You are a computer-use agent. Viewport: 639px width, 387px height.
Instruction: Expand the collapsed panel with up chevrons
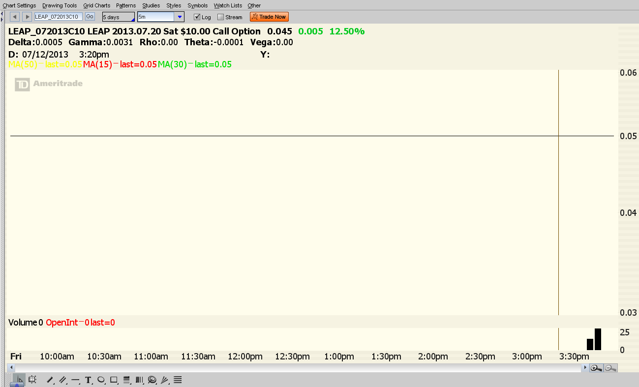coord(17,385)
